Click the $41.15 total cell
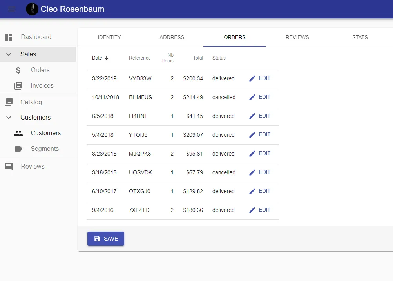Screen dimensions: 393x281 [x=194, y=116]
